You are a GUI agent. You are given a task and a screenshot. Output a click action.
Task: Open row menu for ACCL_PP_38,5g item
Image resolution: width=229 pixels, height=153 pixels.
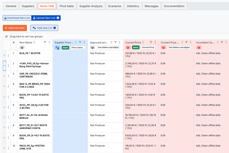[8, 107]
